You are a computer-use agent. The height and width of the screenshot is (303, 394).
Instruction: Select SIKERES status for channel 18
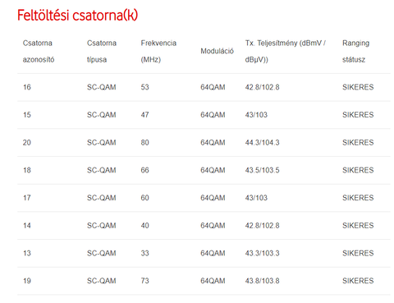[358, 170]
